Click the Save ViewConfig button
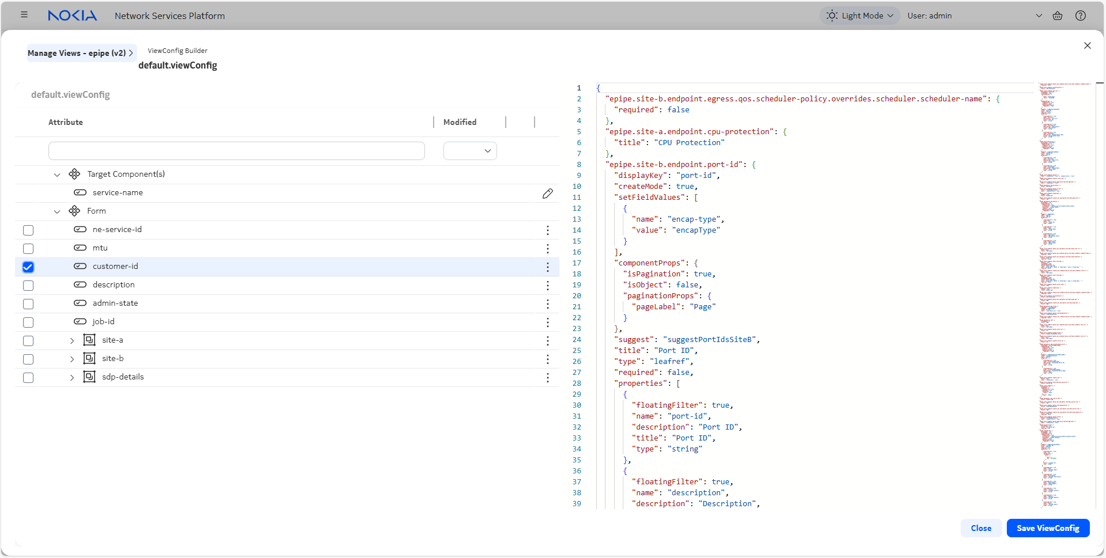 click(x=1047, y=527)
